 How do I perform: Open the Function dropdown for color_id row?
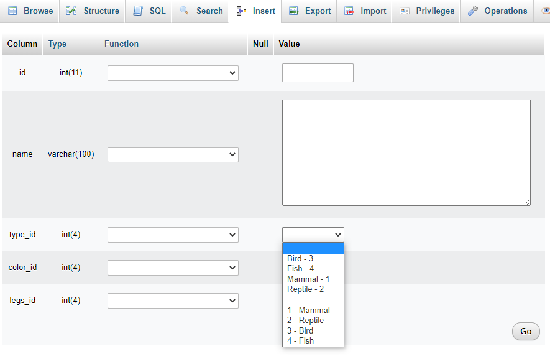(x=173, y=268)
